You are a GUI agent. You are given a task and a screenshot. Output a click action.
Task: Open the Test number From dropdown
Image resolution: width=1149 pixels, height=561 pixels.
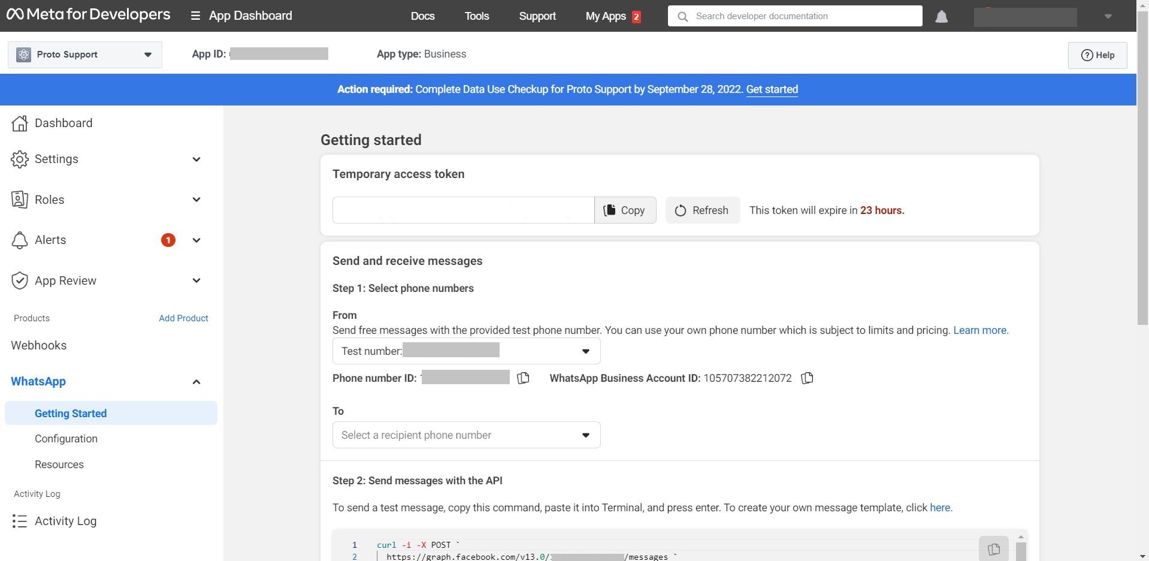[x=466, y=351]
